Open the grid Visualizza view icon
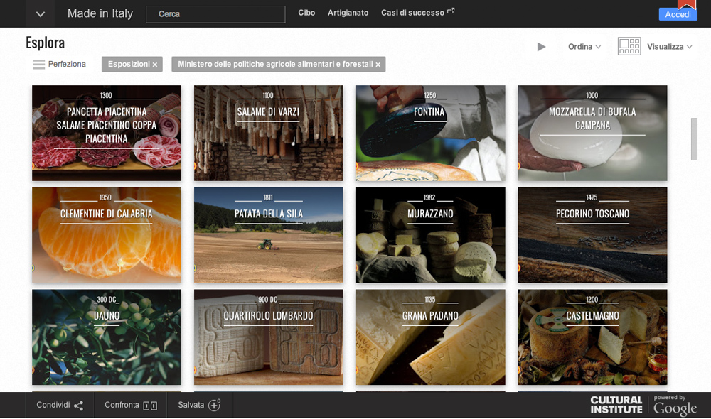The image size is (711, 419). 629,47
